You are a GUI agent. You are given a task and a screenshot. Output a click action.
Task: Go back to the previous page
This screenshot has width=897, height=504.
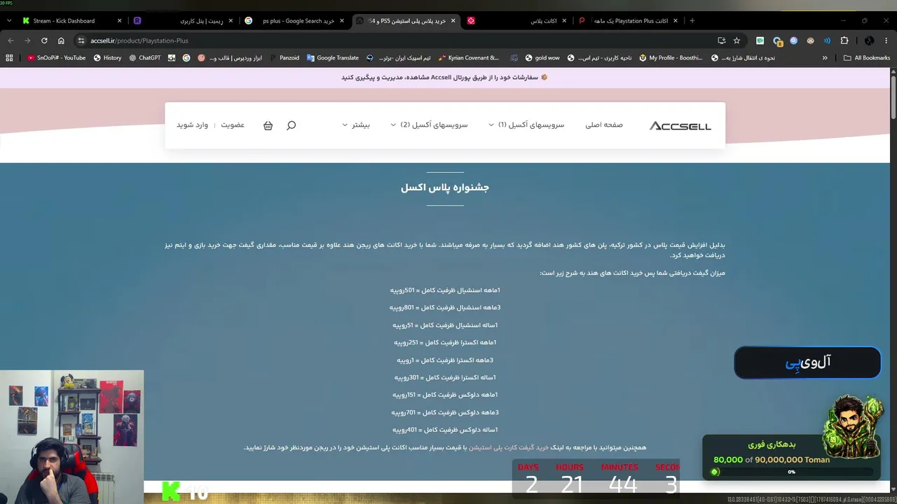pyautogui.click(x=11, y=41)
